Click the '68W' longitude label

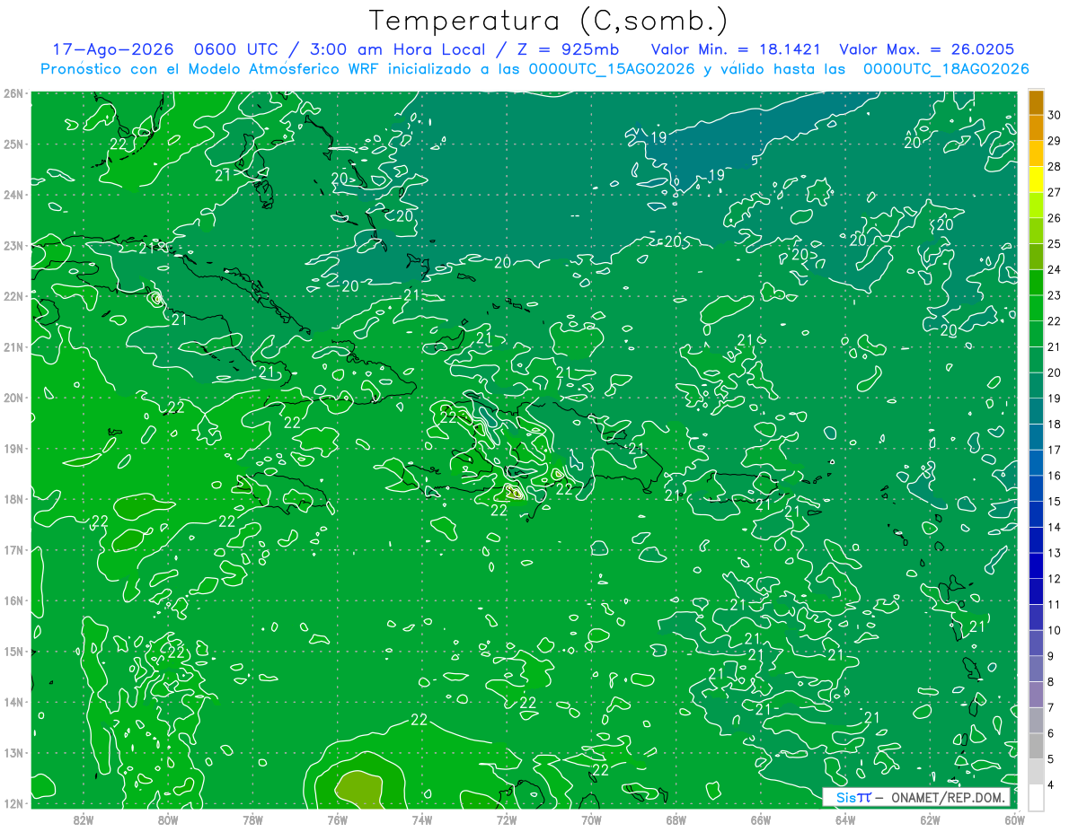pyautogui.click(x=676, y=819)
